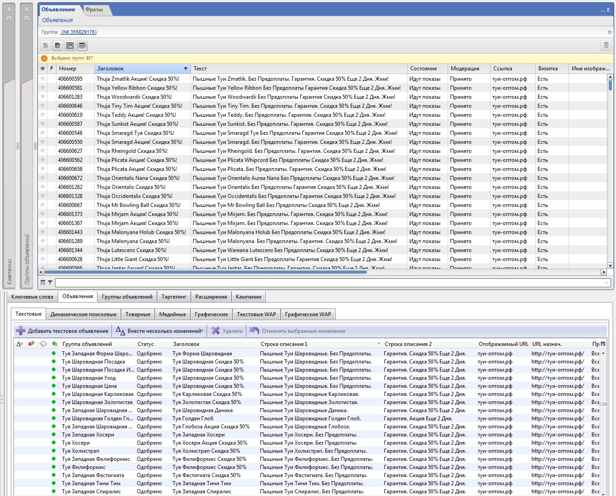Screen dimensions: 616x496
Task: Toggle the star for ad 406600627
Action: click(x=43, y=151)
